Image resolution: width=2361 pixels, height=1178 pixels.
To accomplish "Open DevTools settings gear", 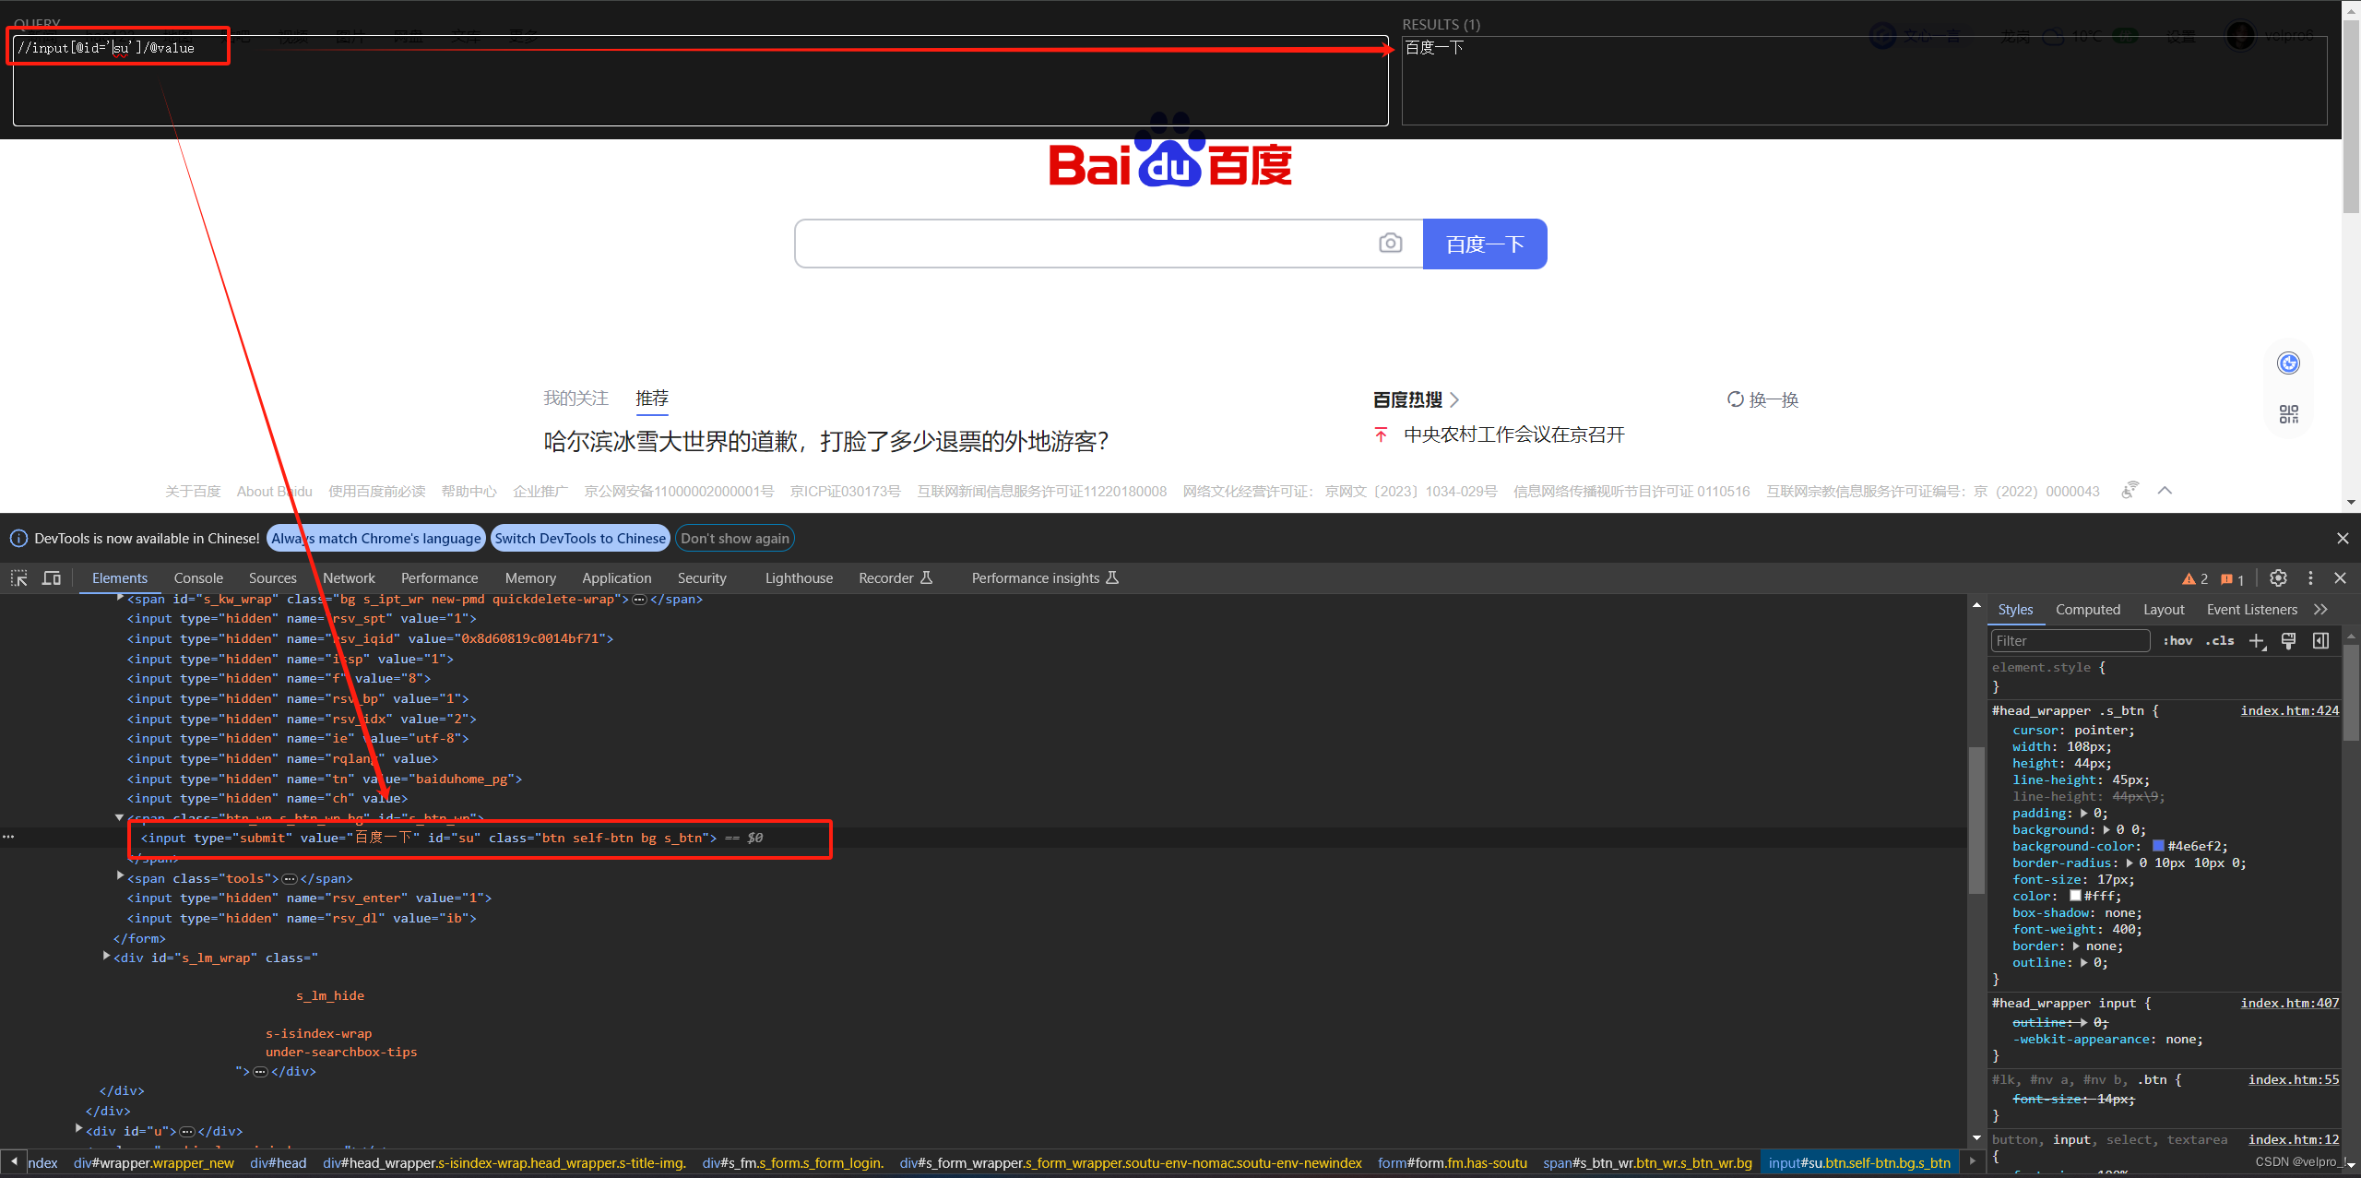I will coord(2278,578).
